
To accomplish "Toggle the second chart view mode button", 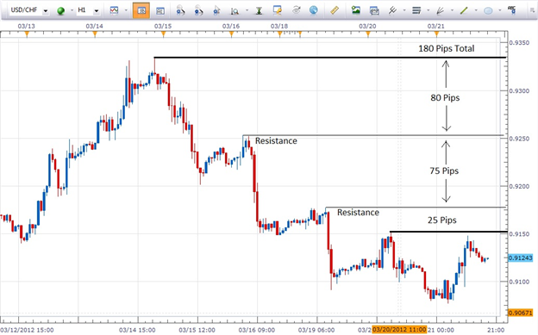I will (x=160, y=11).
